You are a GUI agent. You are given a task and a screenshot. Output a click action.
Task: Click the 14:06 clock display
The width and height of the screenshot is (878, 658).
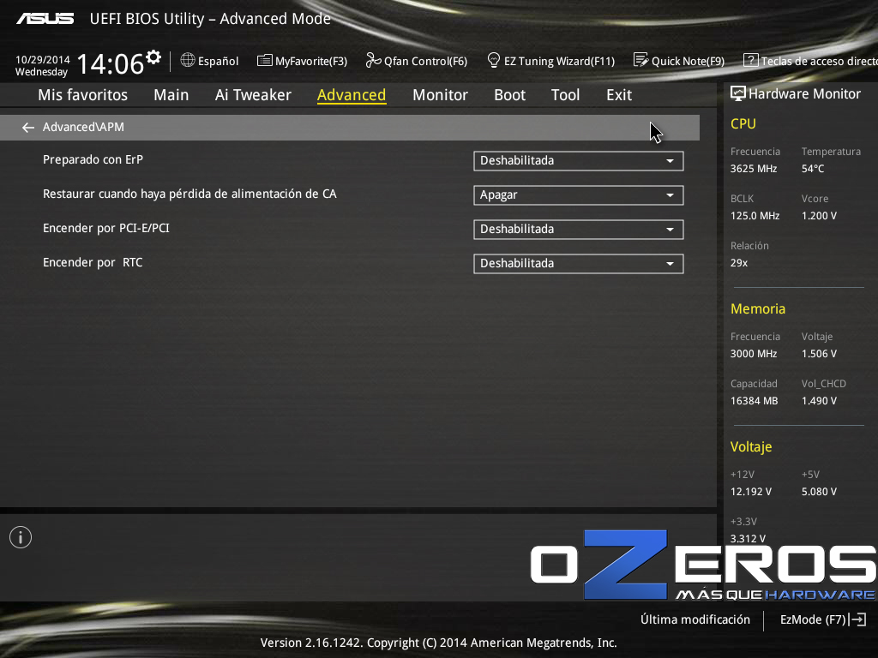pyautogui.click(x=111, y=63)
